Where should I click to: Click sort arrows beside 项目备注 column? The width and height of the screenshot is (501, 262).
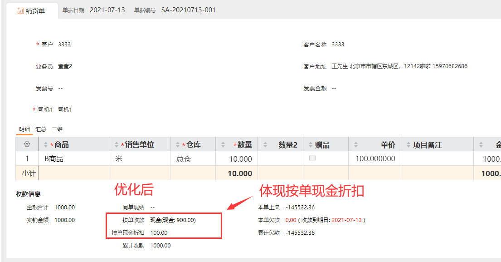[x=408, y=145]
